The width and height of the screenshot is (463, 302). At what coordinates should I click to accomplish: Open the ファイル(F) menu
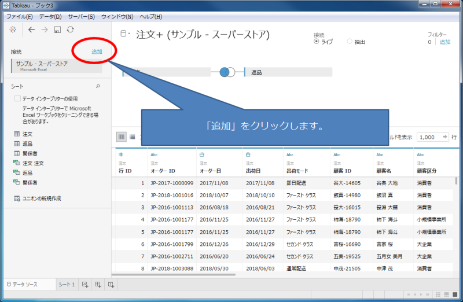(20, 17)
